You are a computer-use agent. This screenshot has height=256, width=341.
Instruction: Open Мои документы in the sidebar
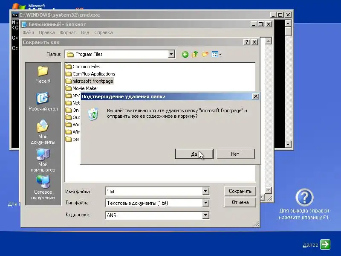[x=43, y=132]
